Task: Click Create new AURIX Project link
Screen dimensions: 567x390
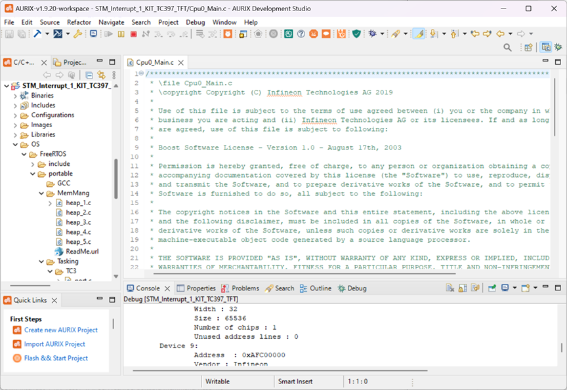Action: [x=60, y=330]
